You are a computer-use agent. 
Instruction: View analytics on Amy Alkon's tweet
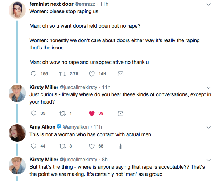pyautogui.click(x=121, y=146)
